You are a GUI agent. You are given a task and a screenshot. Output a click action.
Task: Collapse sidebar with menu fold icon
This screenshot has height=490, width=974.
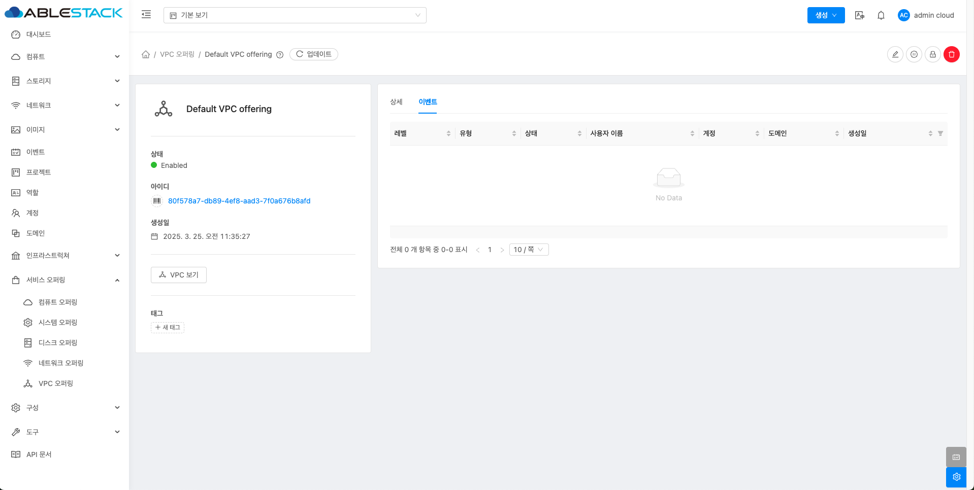pyautogui.click(x=146, y=15)
